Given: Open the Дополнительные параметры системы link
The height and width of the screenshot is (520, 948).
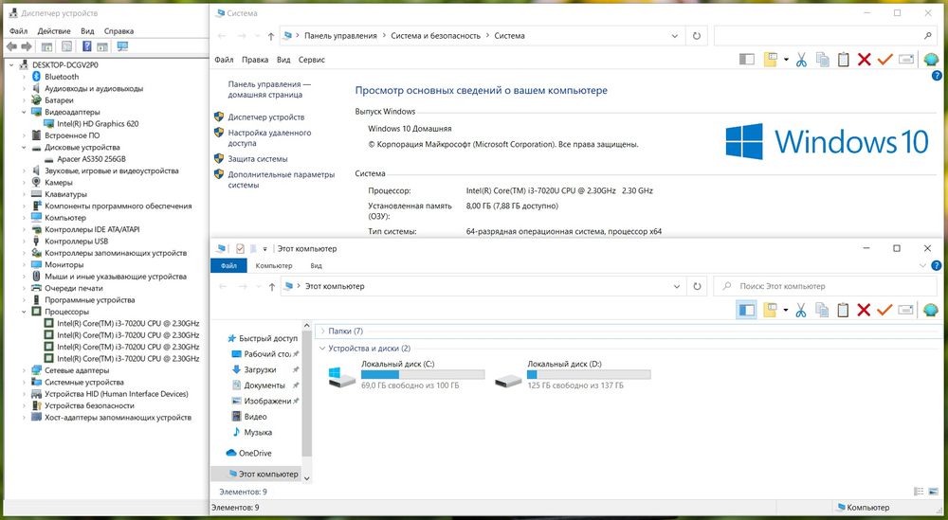Looking at the screenshot, I should [282, 179].
